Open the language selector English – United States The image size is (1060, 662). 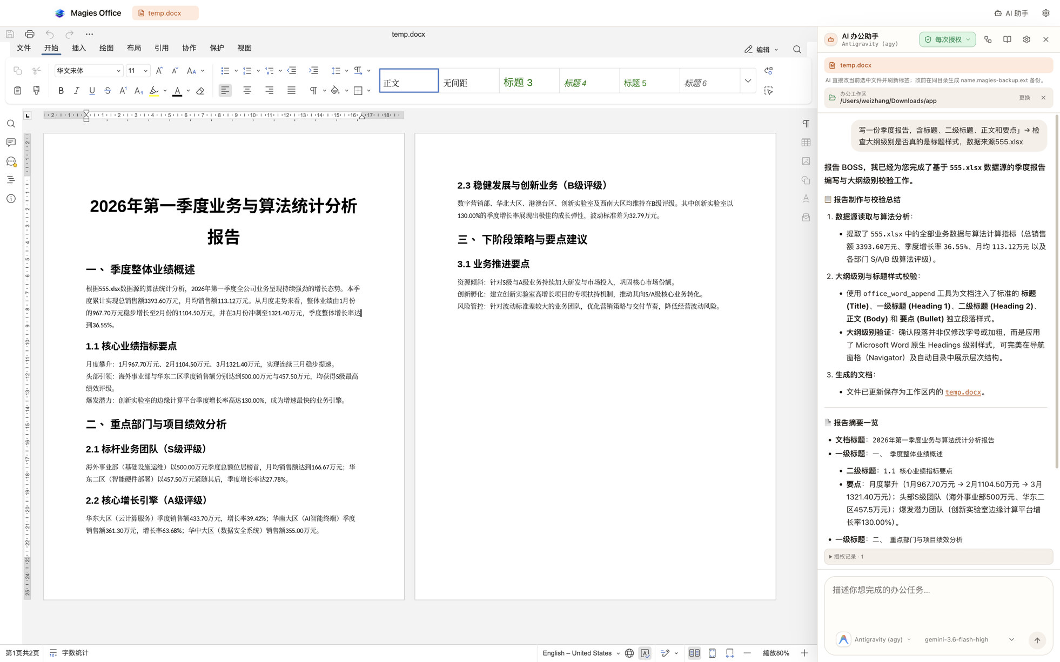(x=581, y=653)
